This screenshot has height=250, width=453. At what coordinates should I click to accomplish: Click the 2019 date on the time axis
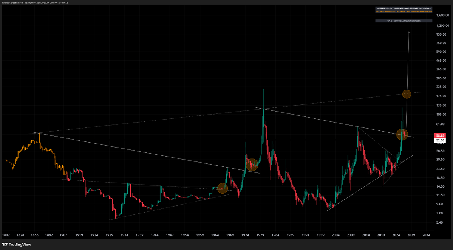(381, 235)
